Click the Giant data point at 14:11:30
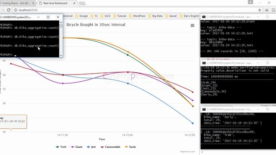 tap(63, 84)
